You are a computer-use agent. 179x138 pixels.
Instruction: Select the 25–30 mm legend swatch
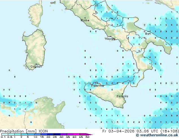pos(57,134)
